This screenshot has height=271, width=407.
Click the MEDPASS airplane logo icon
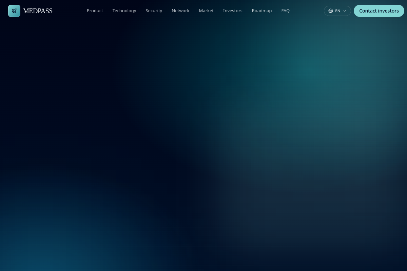coord(14,11)
